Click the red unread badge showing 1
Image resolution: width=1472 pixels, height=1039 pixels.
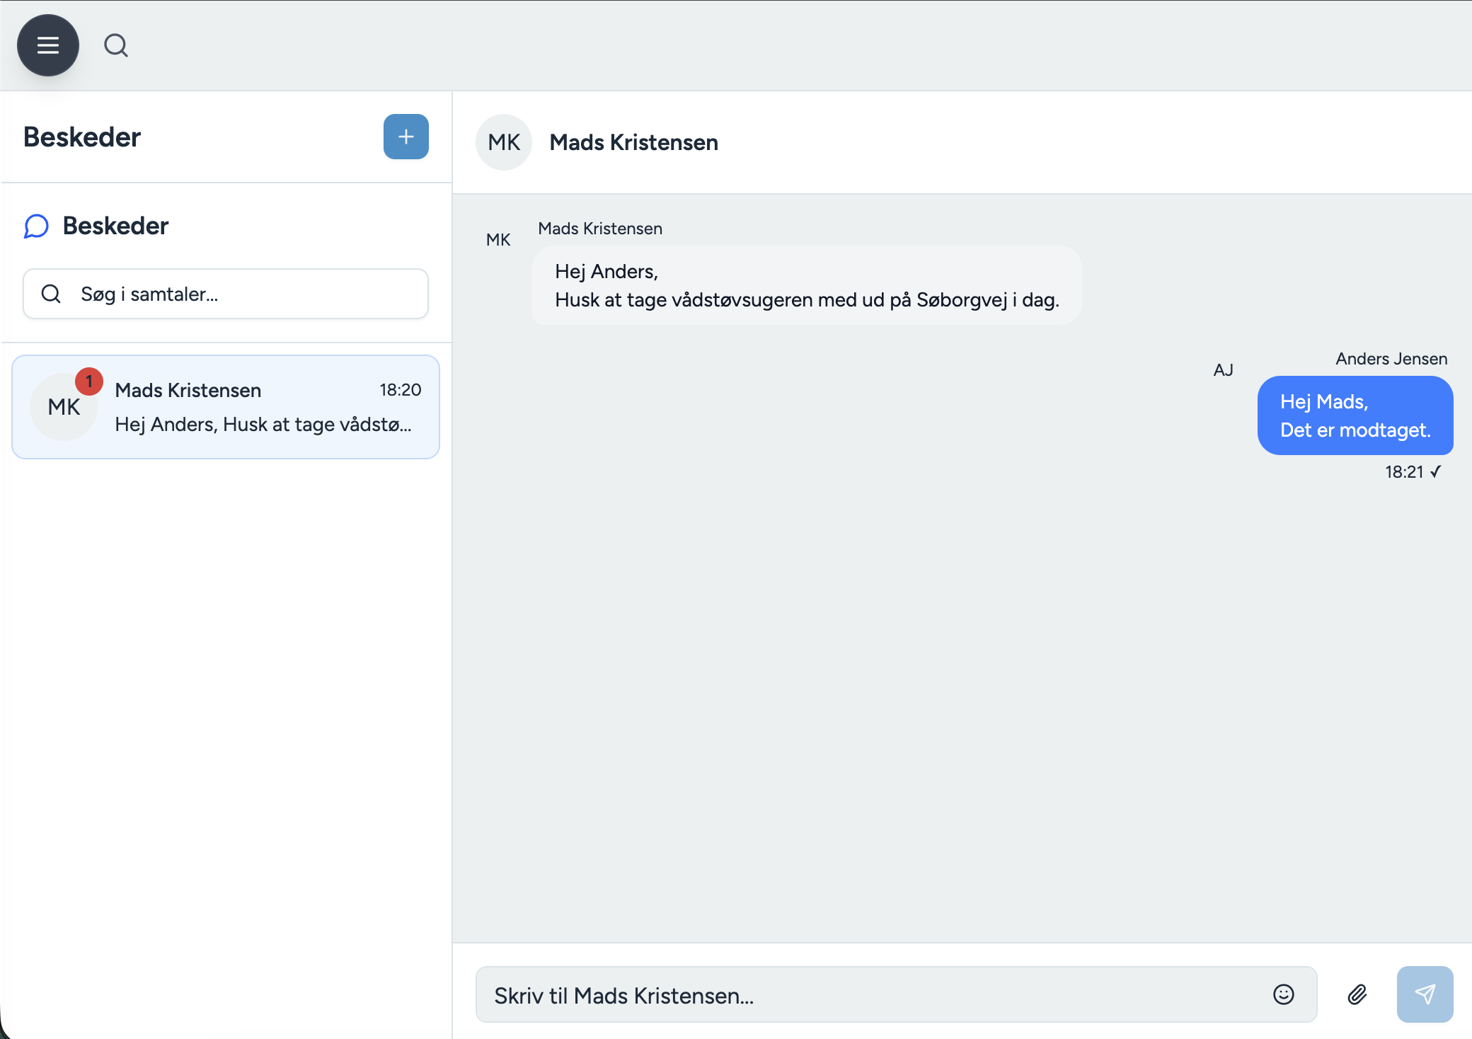(x=88, y=381)
